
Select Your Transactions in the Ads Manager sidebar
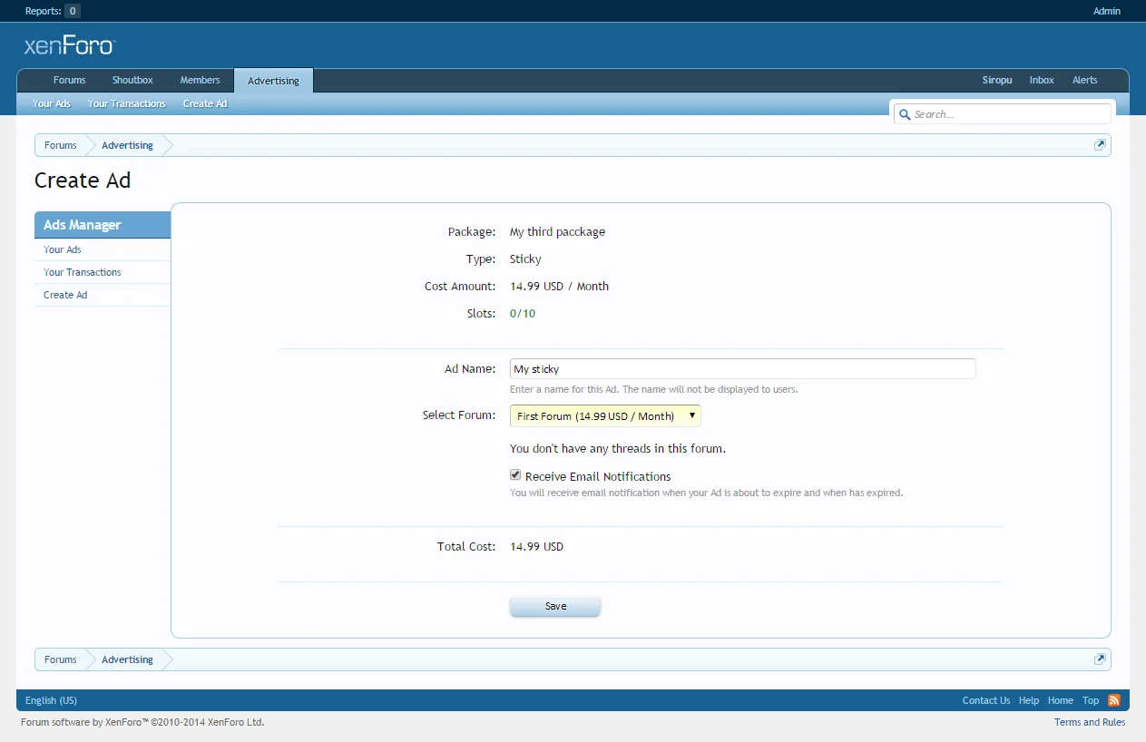coord(82,271)
